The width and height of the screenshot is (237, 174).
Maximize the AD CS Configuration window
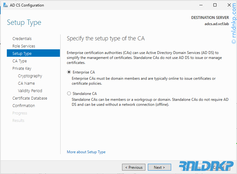215,5
